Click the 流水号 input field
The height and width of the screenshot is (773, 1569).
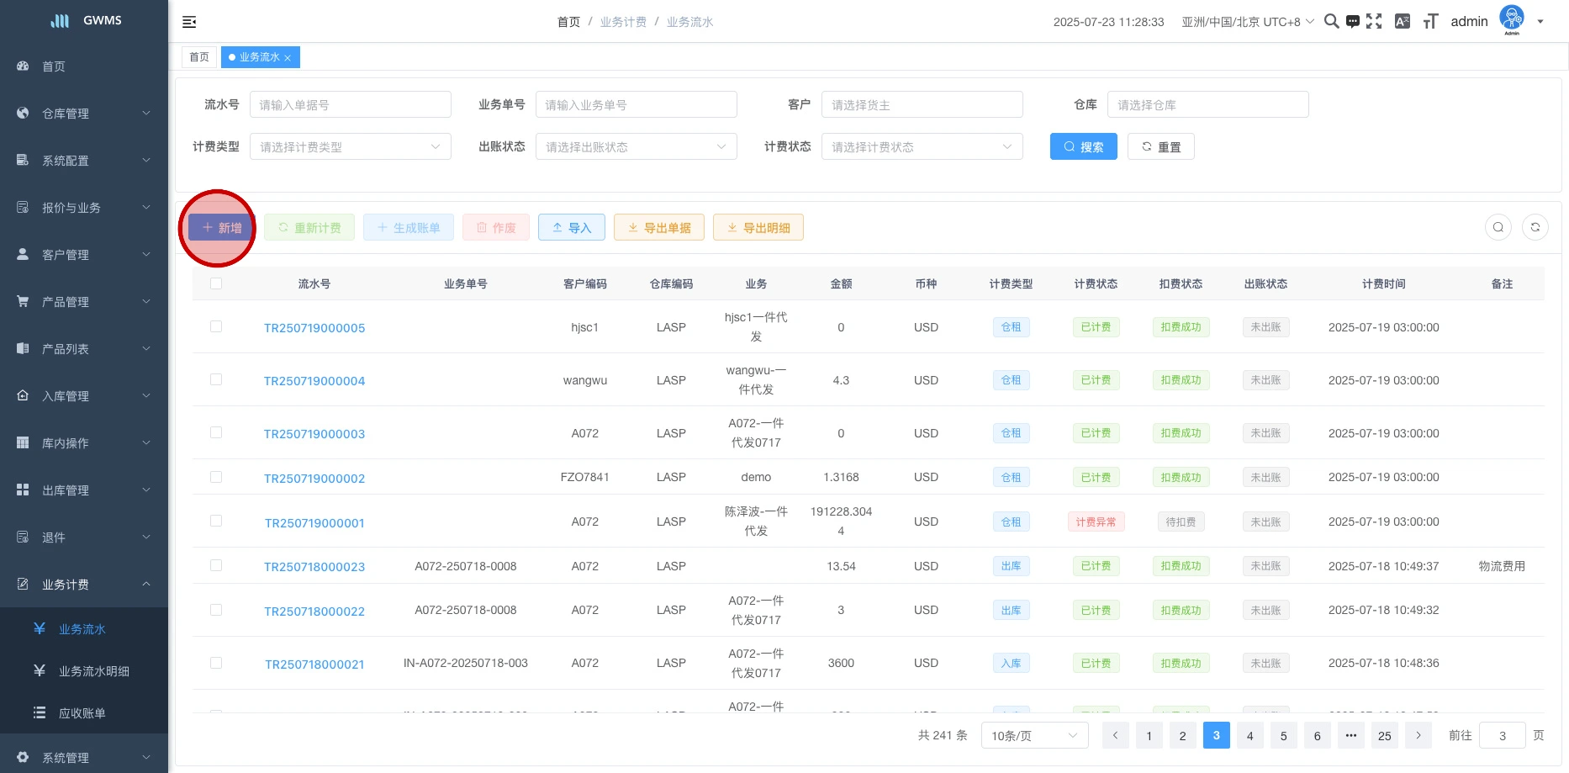pos(350,105)
